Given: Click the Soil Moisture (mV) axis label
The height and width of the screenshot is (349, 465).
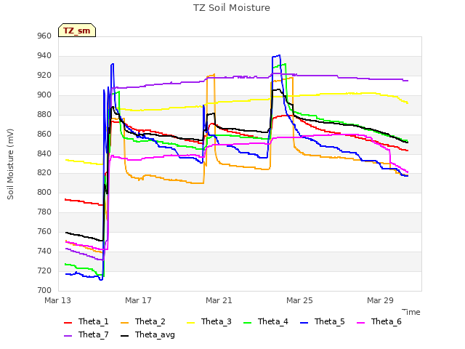Looking at the screenshot, I should (x=10, y=164).
